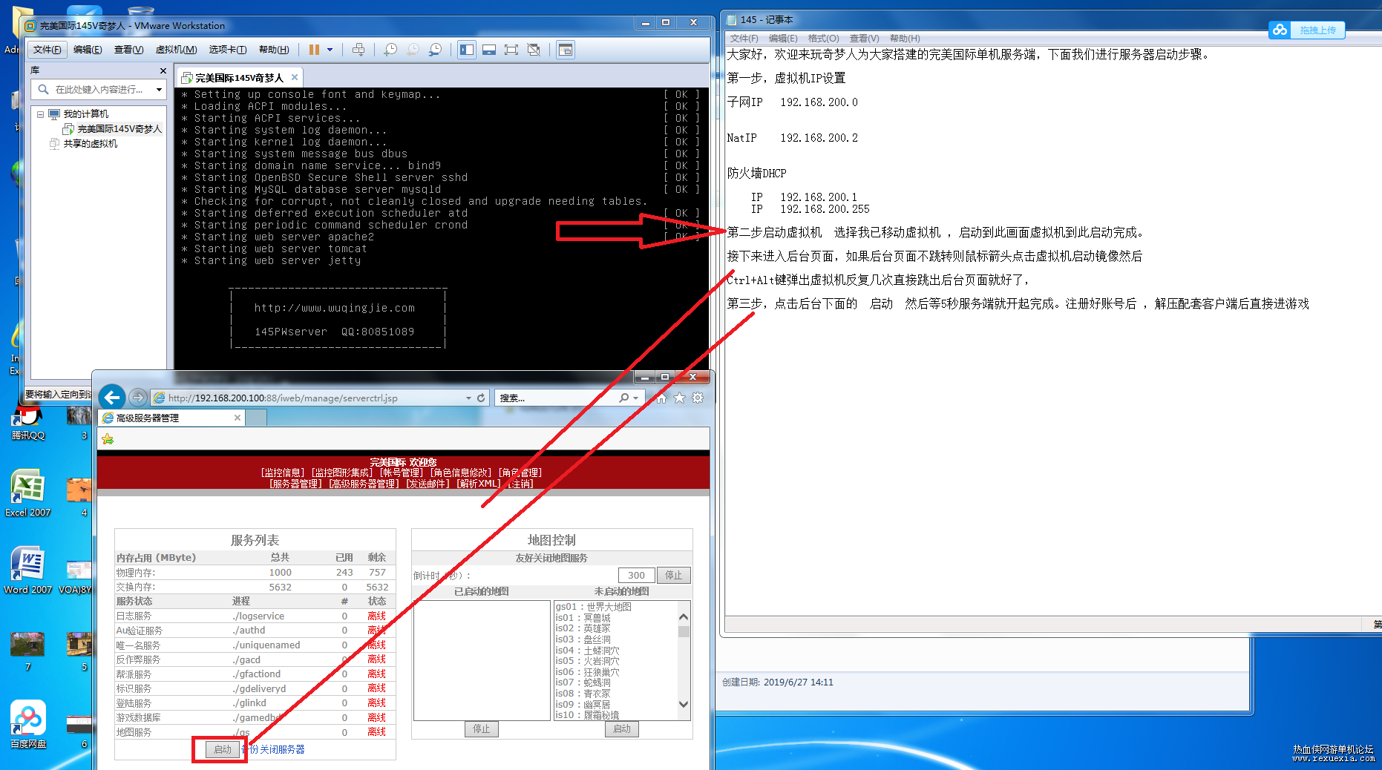Open the 监控信息 link
The width and height of the screenshot is (1382, 770).
click(x=283, y=473)
